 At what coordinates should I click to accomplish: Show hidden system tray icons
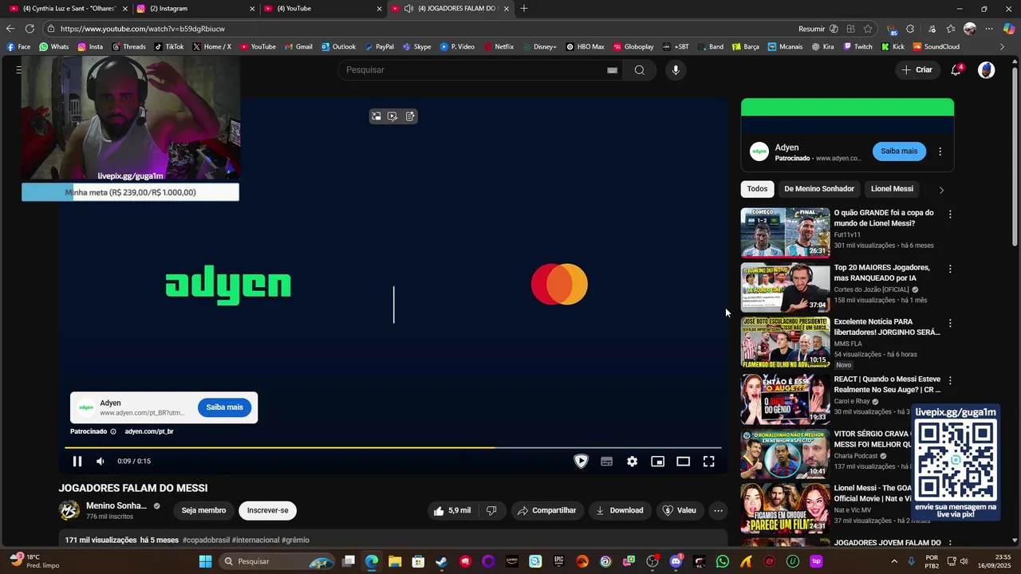click(893, 561)
